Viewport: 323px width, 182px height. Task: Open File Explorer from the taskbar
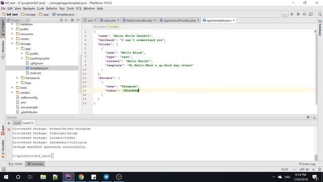click(43, 177)
